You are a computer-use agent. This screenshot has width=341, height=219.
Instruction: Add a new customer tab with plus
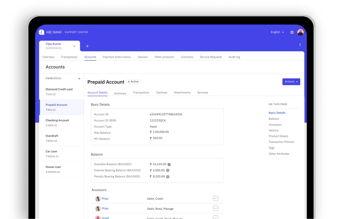(x=87, y=46)
